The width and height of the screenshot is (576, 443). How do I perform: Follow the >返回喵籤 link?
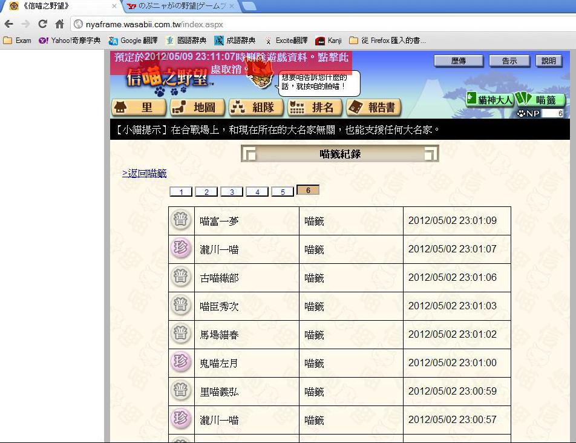coord(145,173)
